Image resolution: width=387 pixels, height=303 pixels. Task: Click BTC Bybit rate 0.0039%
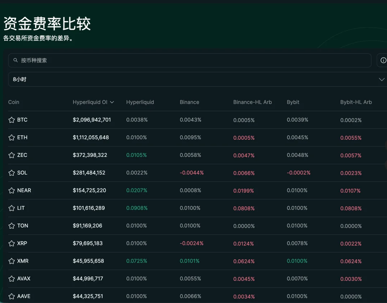pos(297,120)
